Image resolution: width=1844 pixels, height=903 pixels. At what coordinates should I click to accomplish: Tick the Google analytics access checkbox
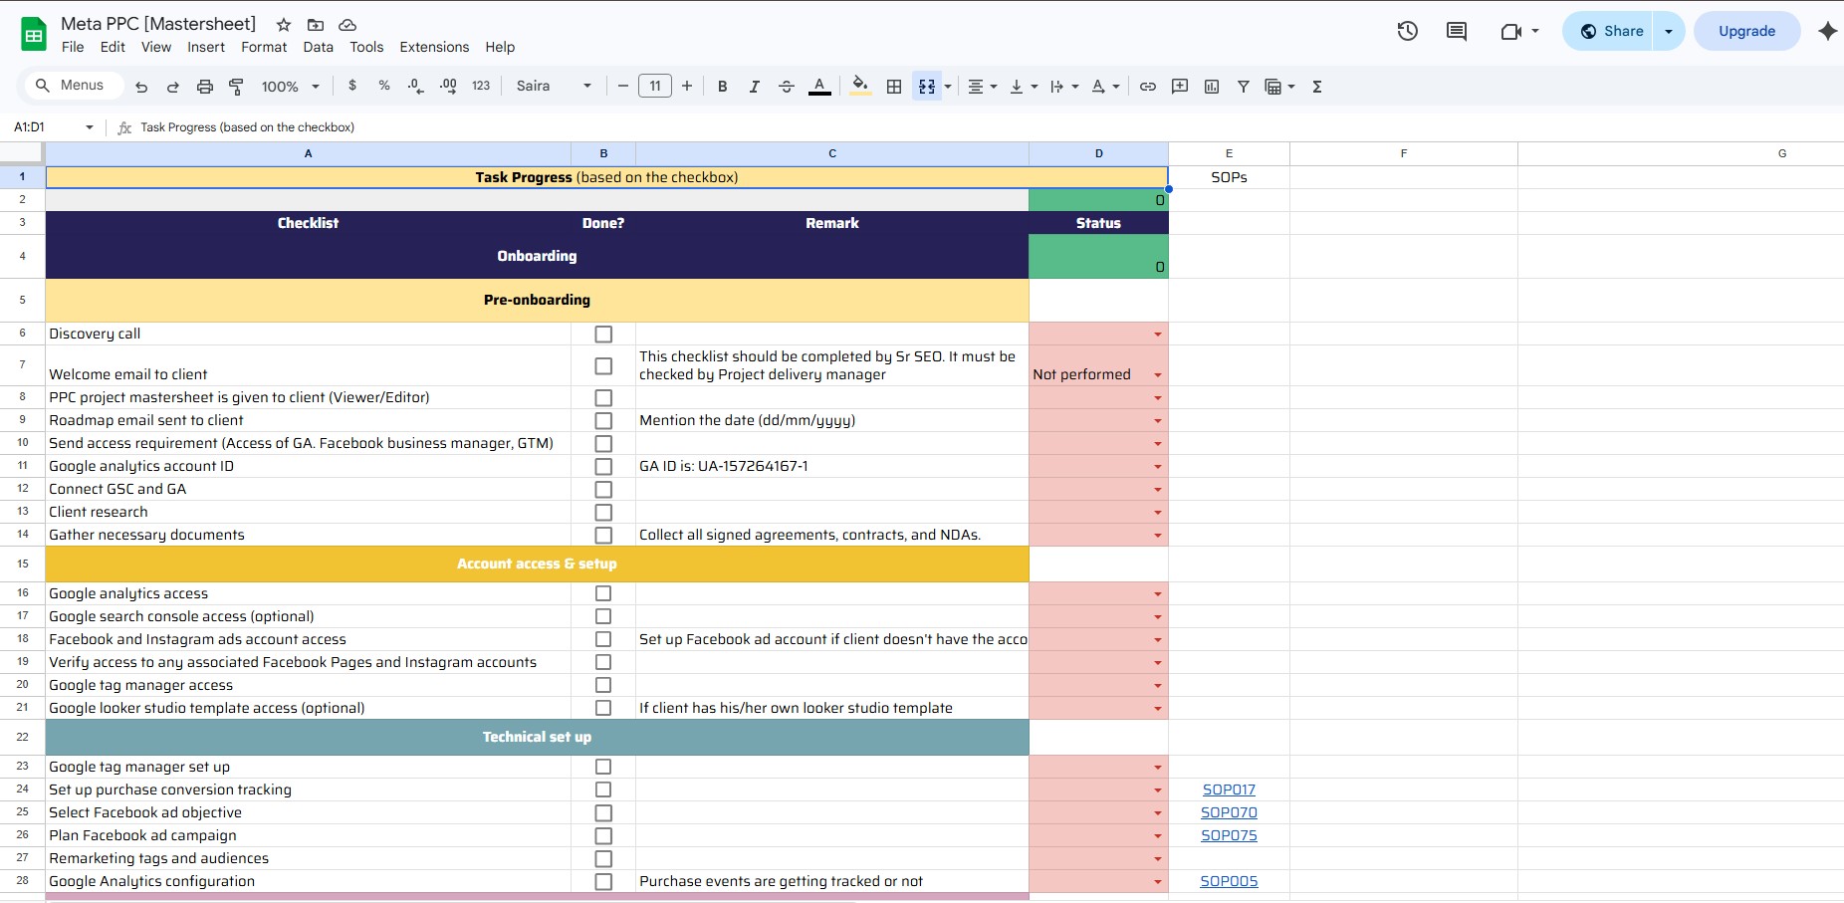[603, 593]
